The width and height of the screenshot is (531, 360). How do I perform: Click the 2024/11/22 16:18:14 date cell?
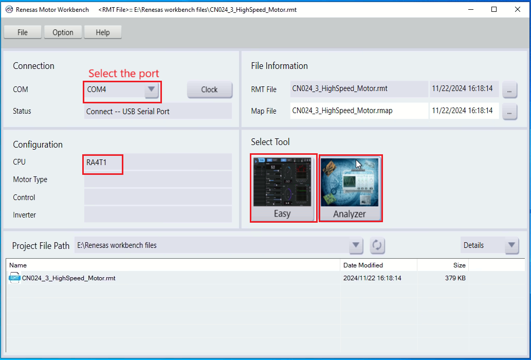(x=372, y=278)
